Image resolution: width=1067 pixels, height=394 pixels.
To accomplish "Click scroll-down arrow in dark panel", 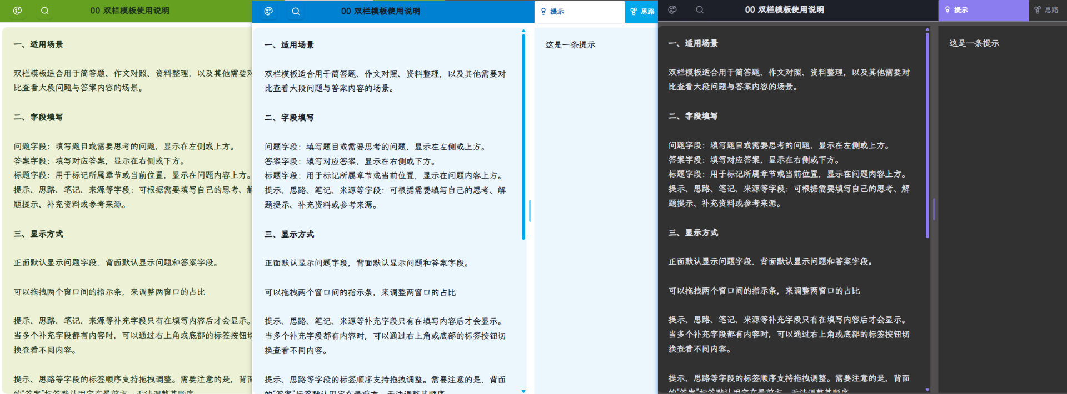I will coord(927,390).
